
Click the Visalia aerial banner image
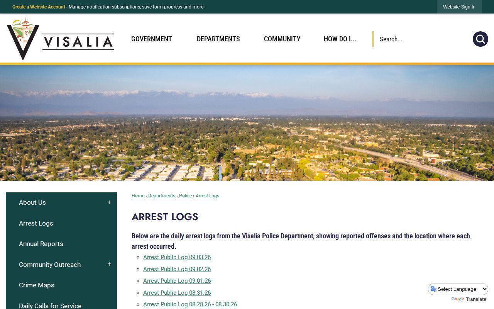(x=247, y=123)
